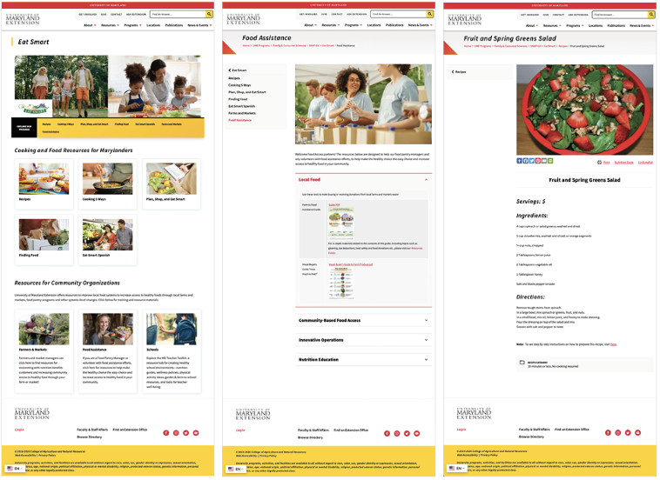
Task: Click the Maryland Extension header logo on Food Assistance page
Action: click(x=244, y=19)
